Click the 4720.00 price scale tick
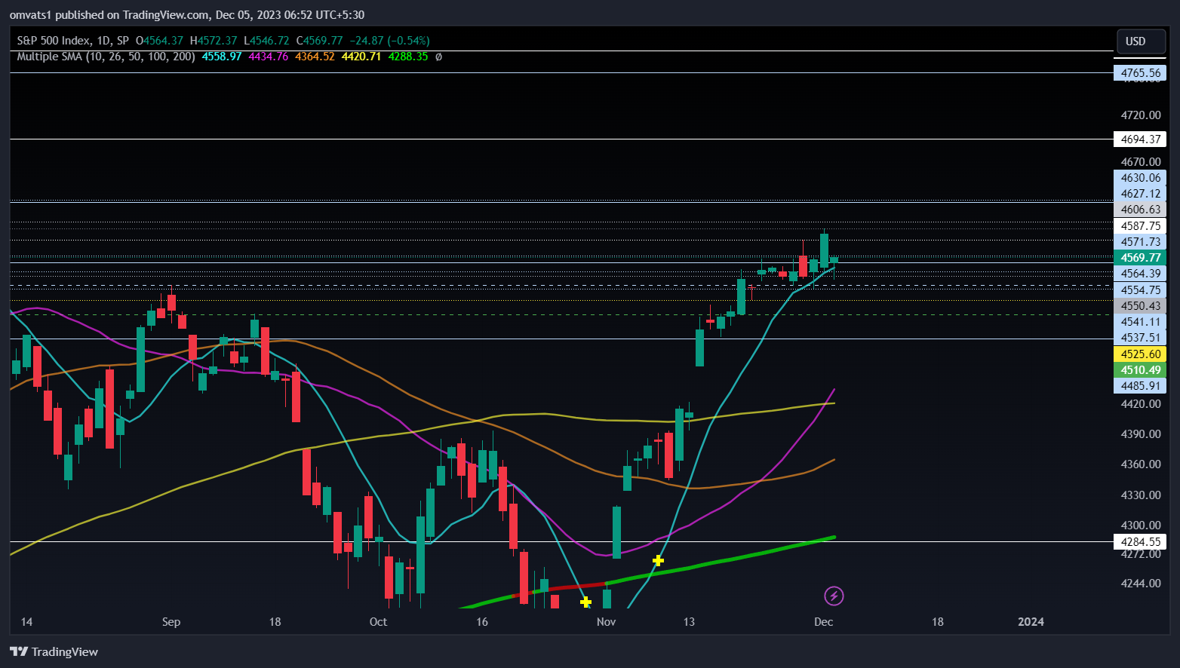Screen dimensions: 1180x668 (1140, 115)
